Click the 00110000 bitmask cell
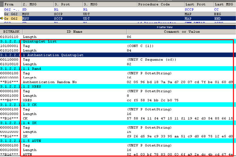 point(9,60)
